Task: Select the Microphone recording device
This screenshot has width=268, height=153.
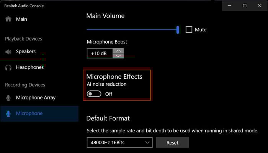Action: (x=39, y=114)
